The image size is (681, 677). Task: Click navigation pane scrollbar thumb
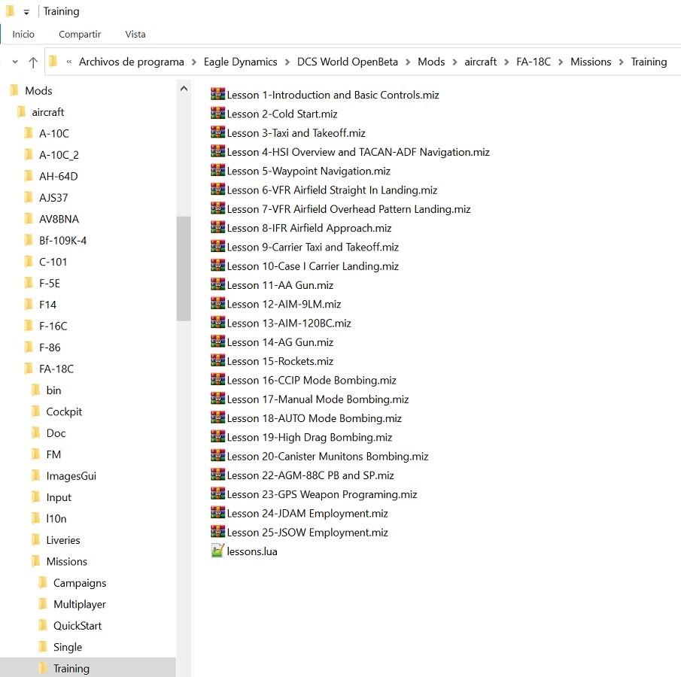[184, 268]
